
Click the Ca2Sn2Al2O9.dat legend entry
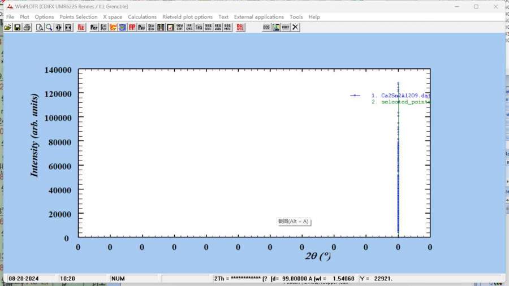click(x=405, y=96)
